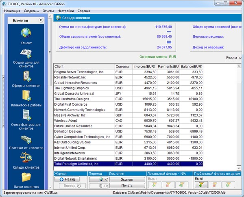The image size is (244, 197).
Task: Open the Клиент globe icon
Action: click(26, 33)
